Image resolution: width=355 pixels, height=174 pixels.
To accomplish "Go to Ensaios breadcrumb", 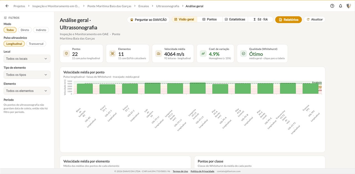I will 143,6.
